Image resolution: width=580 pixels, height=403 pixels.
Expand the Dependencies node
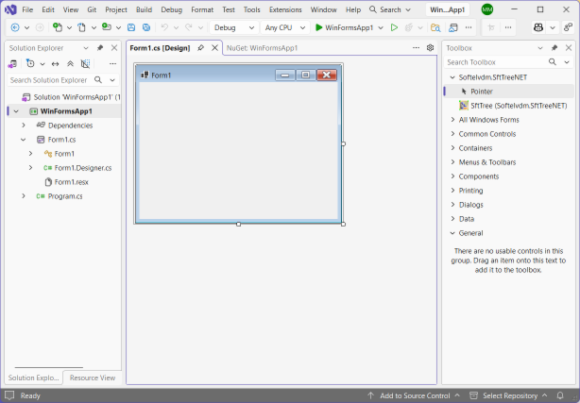(x=24, y=126)
